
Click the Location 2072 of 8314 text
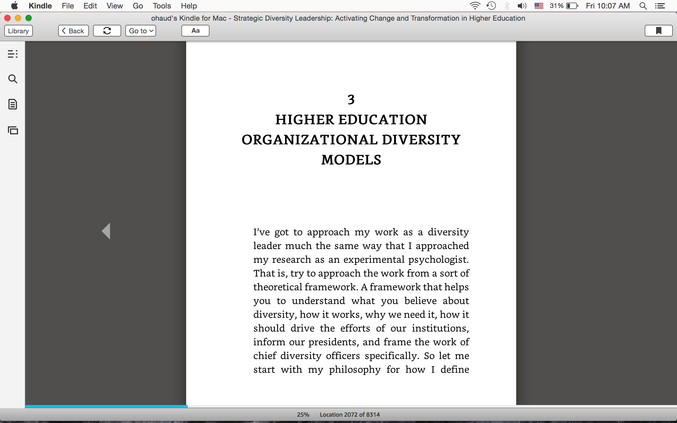tap(350, 415)
